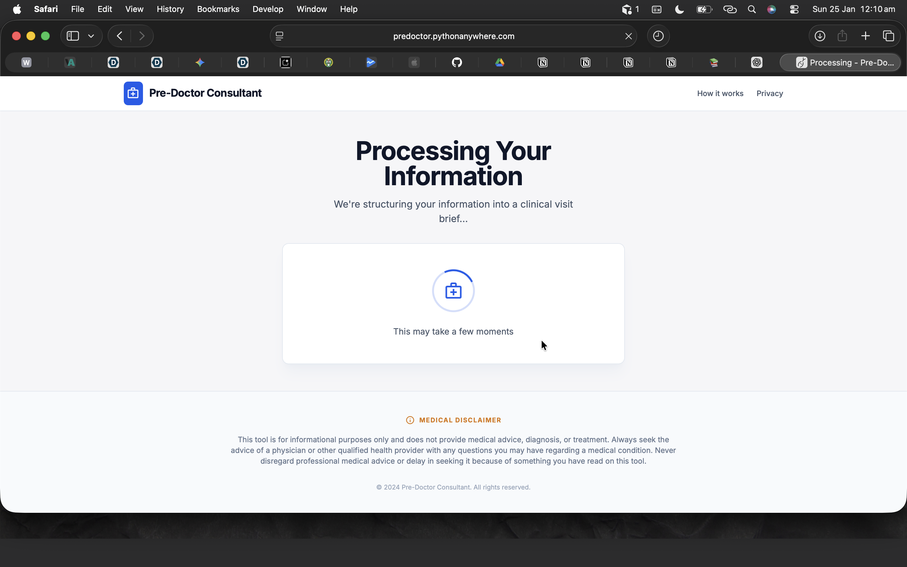Click the predoctor.pythonanywhere.com address field
This screenshot has width=907, height=567.
(x=453, y=36)
